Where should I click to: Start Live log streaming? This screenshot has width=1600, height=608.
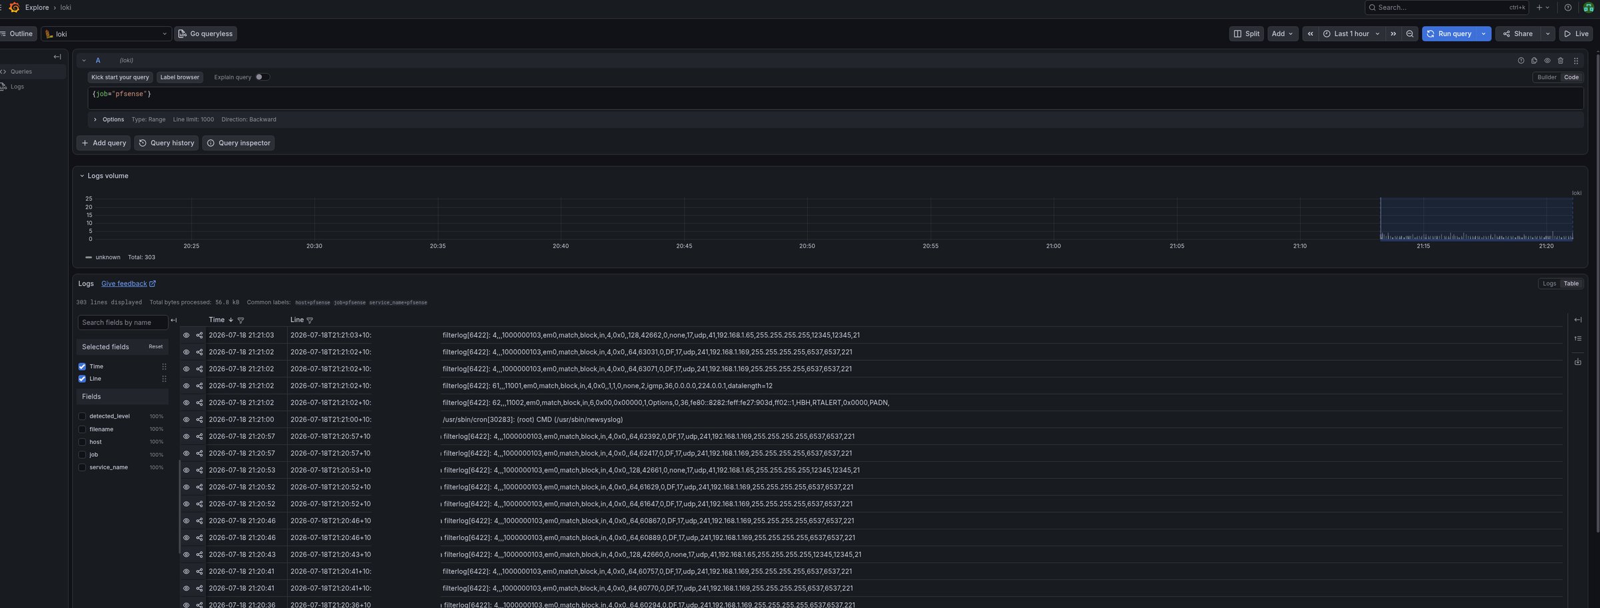tap(1576, 34)
